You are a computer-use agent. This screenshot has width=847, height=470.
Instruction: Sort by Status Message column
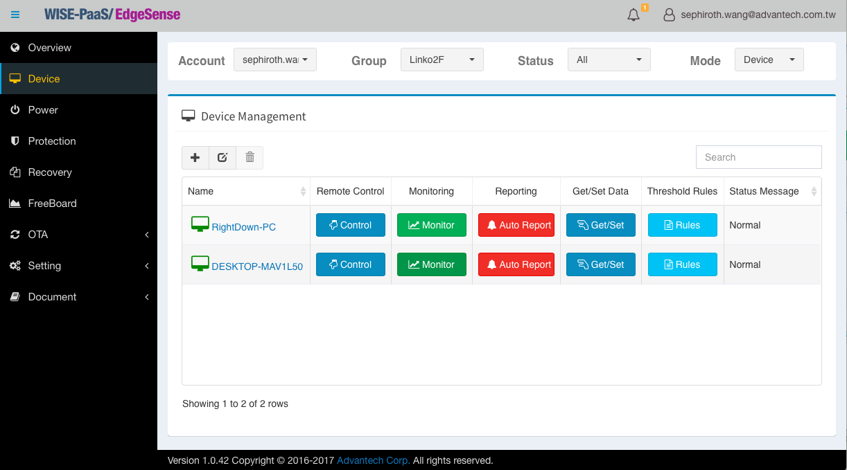click(x=772, y=191)
